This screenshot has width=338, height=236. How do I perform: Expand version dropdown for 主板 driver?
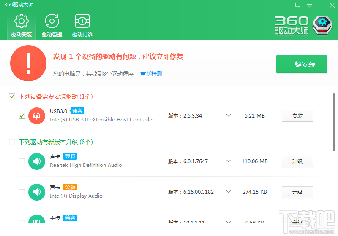[x=229, y=222]
